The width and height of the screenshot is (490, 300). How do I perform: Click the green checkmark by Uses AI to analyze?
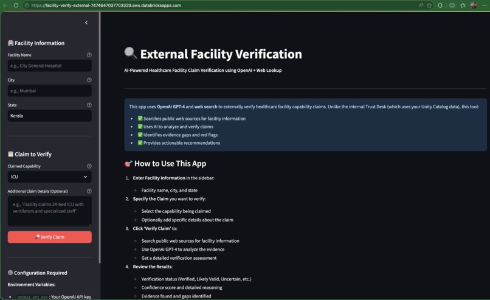[140, 127]
